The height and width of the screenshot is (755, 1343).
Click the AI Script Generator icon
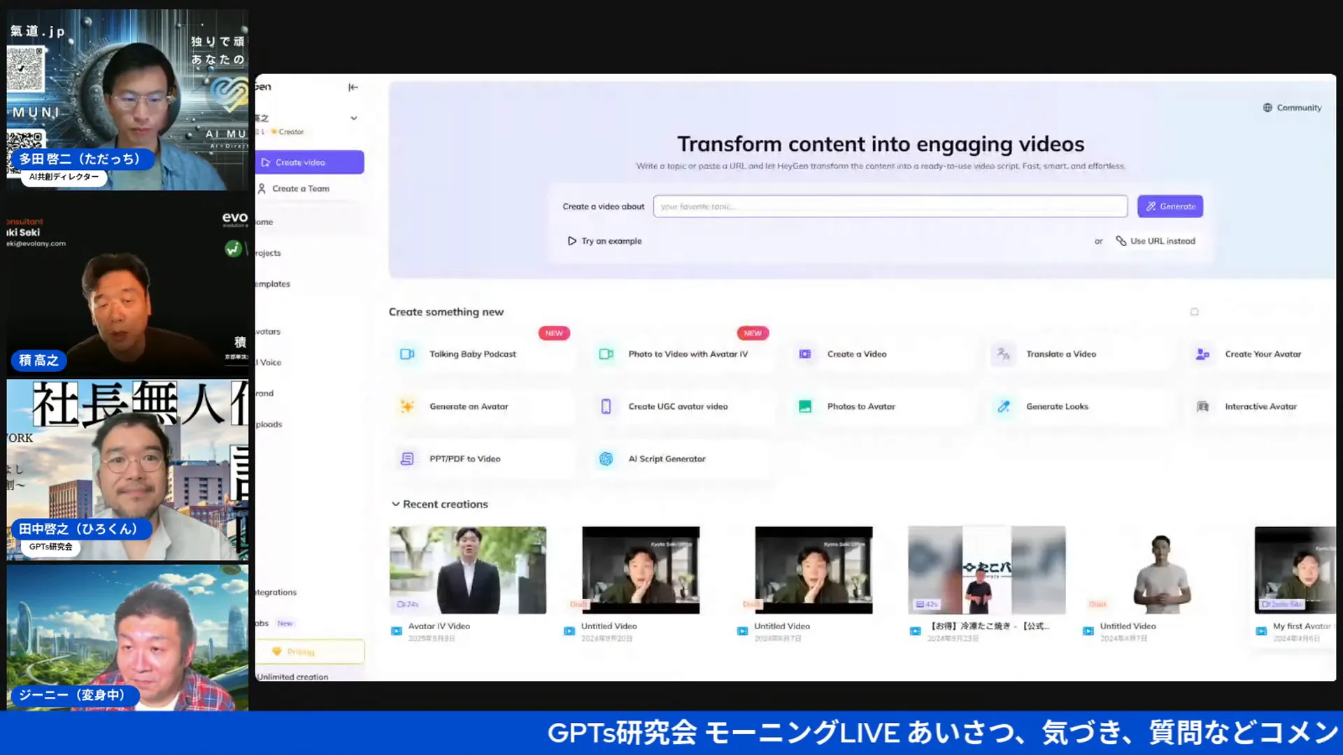click(x=606, y=459)
